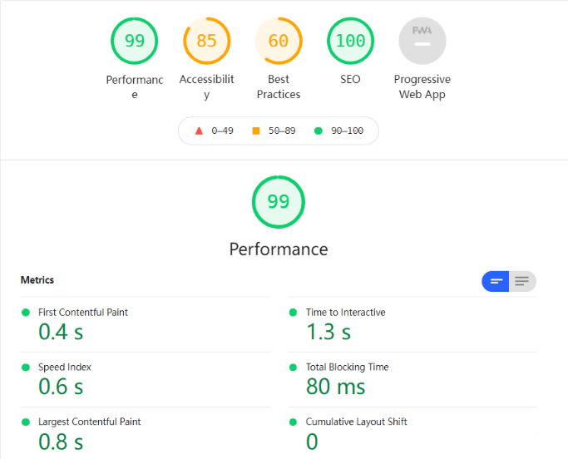Click the red triangle 0–49 legend icon
The width and height of the screenshot is (568, 459).
click(x=199, y=131)
